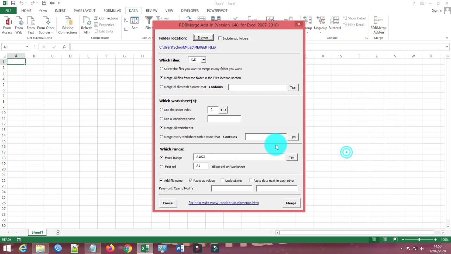
Task: Collapse the ribbon with the arrow
Action: click(447, 38)
